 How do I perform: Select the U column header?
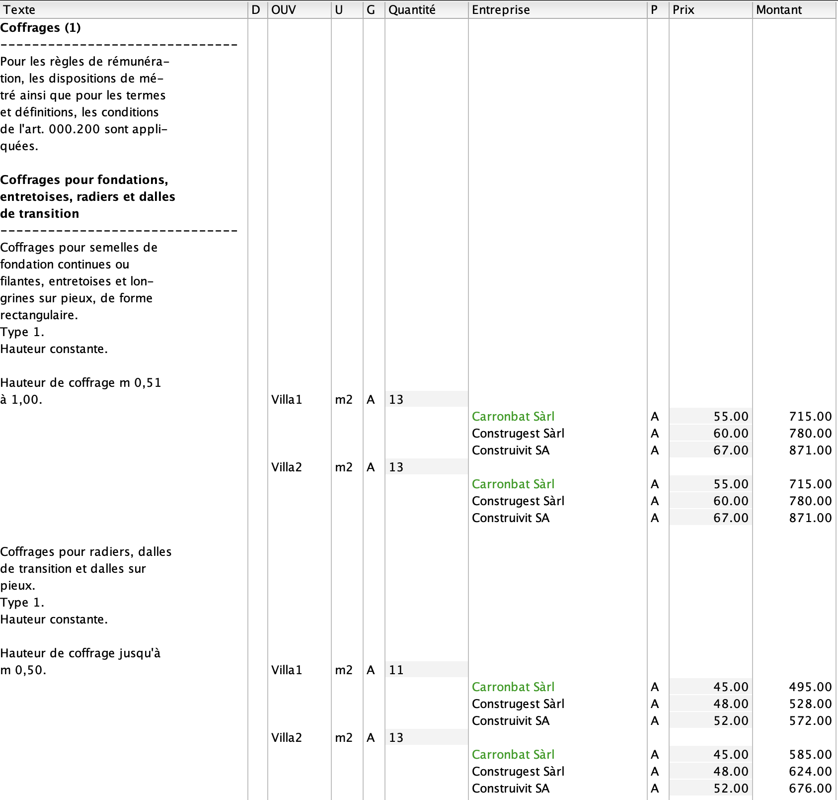347,10
